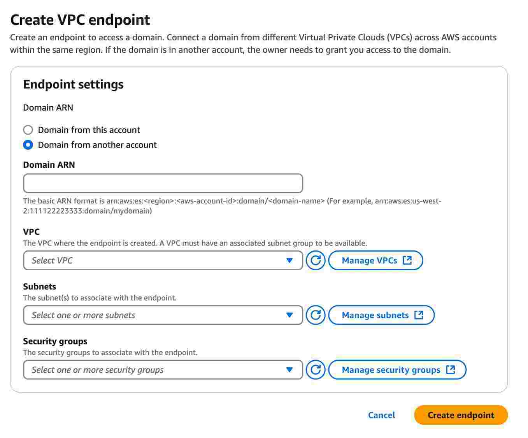Refresh the security groups list
This screenshot has height=438, width=528.
point(315,370)
